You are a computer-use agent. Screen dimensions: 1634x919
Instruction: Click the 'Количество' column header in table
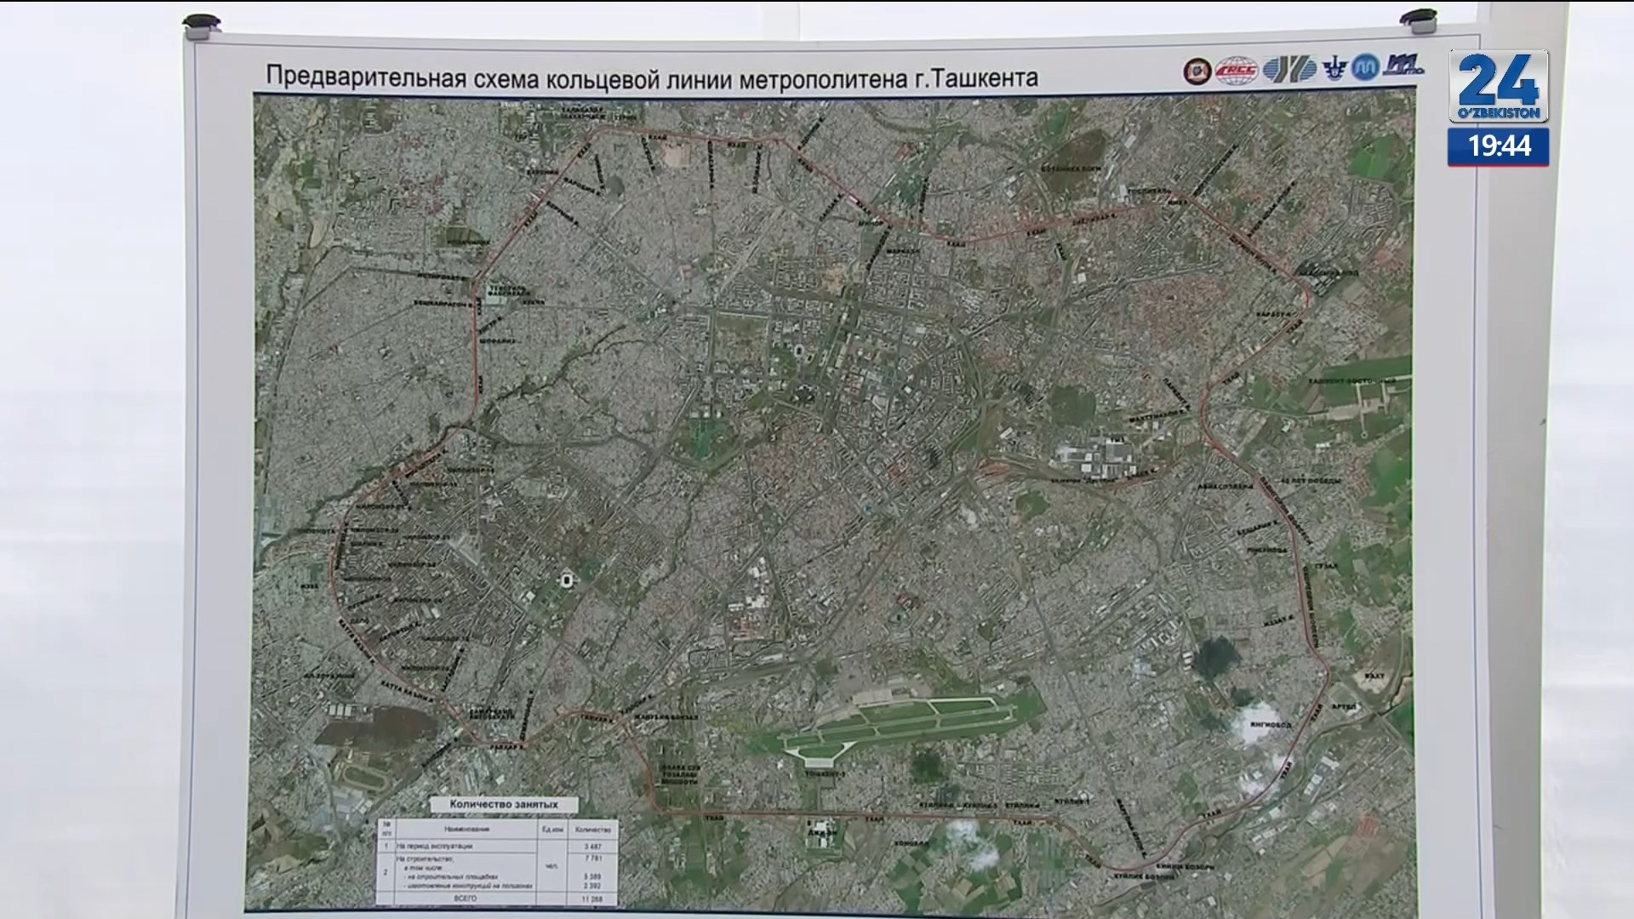click(x=593, y=829)
